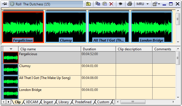182x106 pixels.
Task: Select the London Bridge storyboard thumbnail
Action: 151,27
